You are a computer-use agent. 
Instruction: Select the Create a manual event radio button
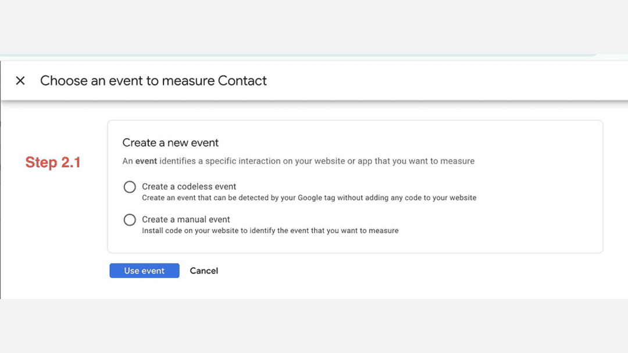click(x=130, y=219)
